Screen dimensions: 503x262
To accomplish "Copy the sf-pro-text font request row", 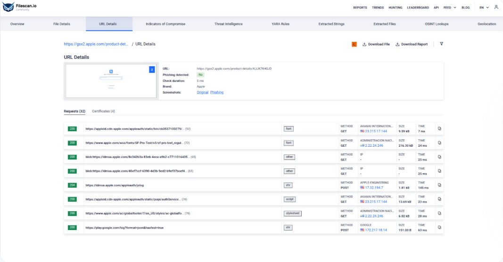I will click(x=439, y=143).
